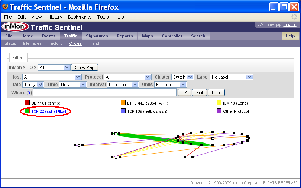Open the Cluster dropdown set to Switch
Viewport: 301px width, 188px height.
tap(182, 77)
